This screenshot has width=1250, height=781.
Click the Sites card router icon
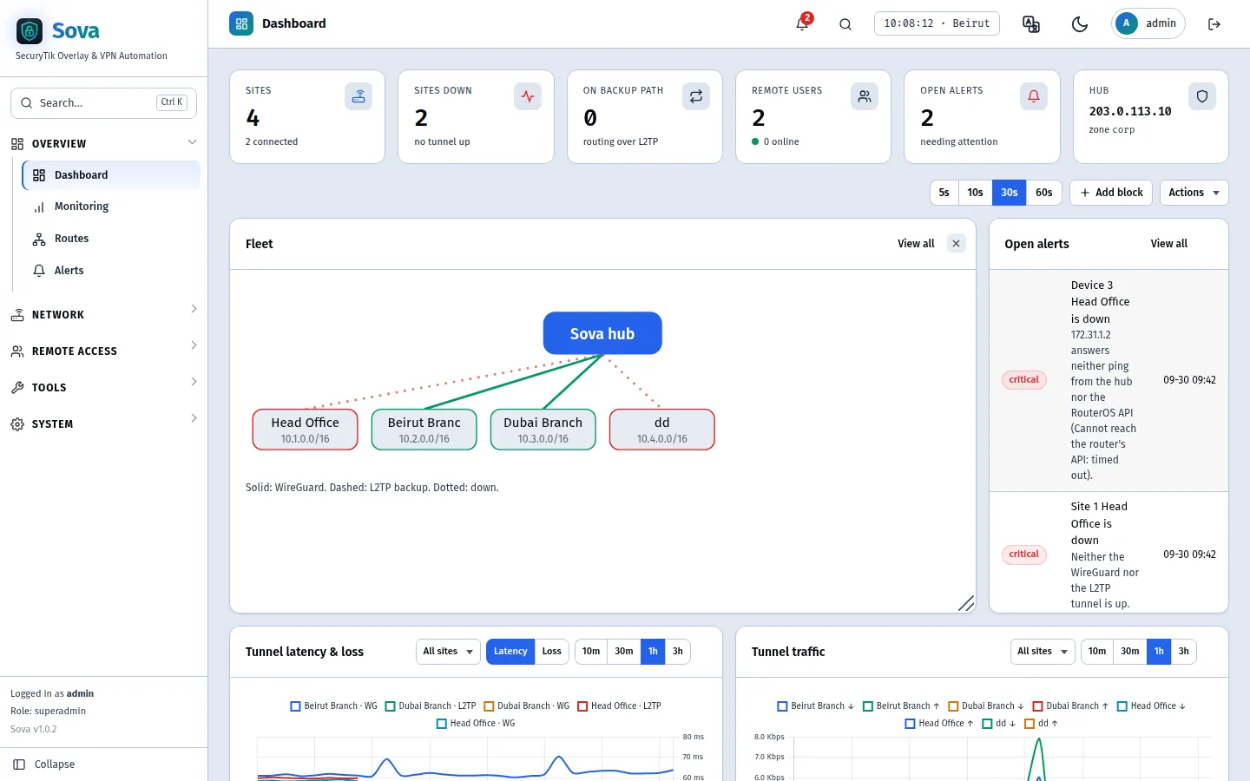pos(359,96)
